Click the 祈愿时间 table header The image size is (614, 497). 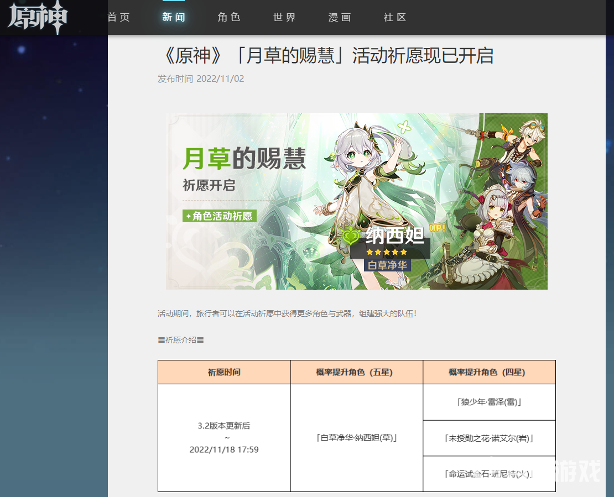pyautogui.click(x=224, y=372)
